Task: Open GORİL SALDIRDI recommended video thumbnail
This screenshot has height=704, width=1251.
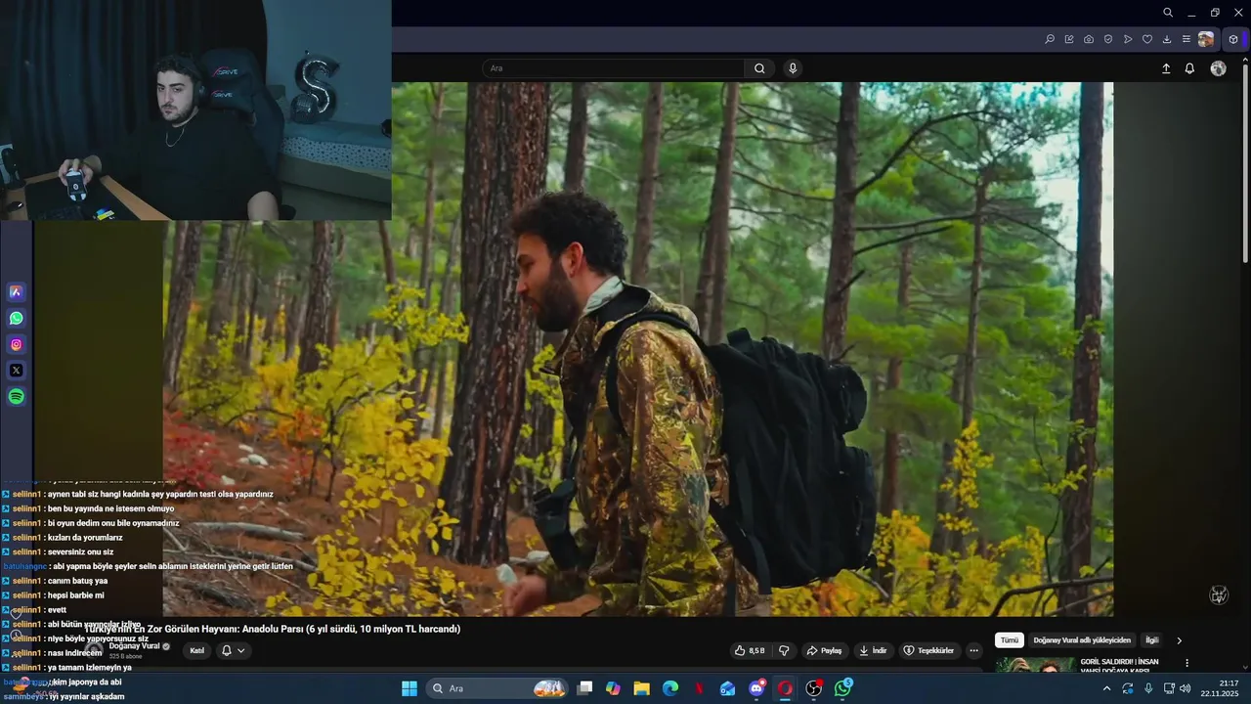Action: [x=1035, y=665]
